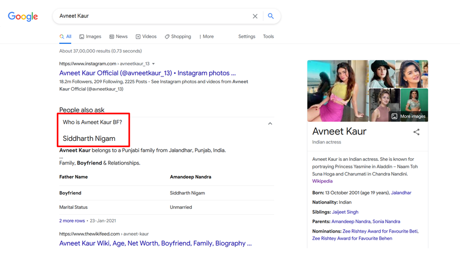Click the Google logo

click(23, 16)
